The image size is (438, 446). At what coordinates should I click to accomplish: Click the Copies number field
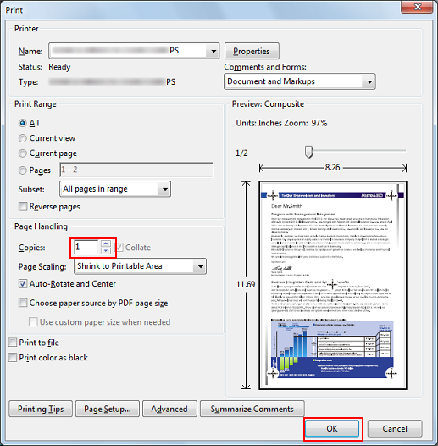point(86,248)
